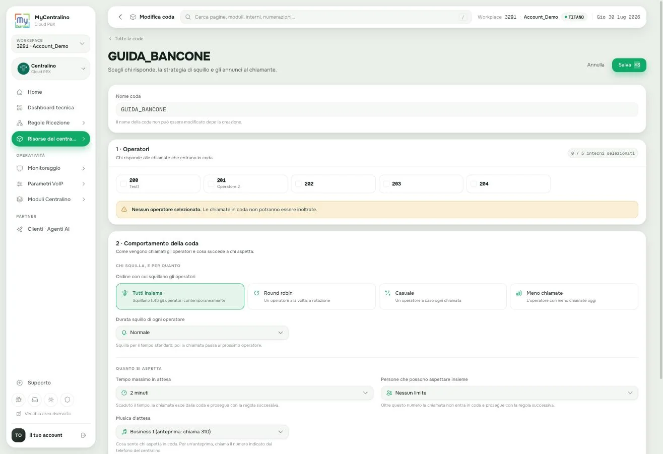This screenshot has width=663, height=454.
Task: Click the Supporto plus-circle icon
Action: 20,383
